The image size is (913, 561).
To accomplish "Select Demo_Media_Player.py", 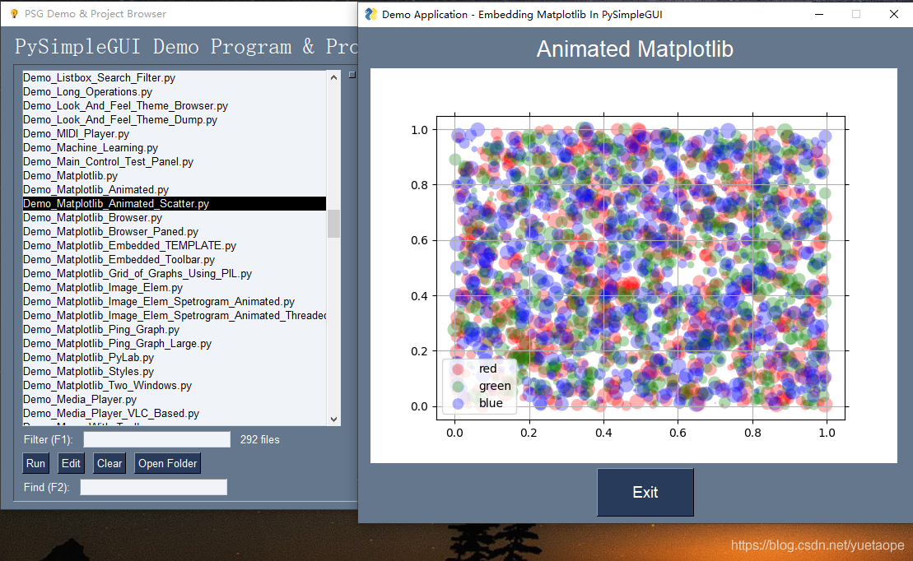I will coord(174,399).
